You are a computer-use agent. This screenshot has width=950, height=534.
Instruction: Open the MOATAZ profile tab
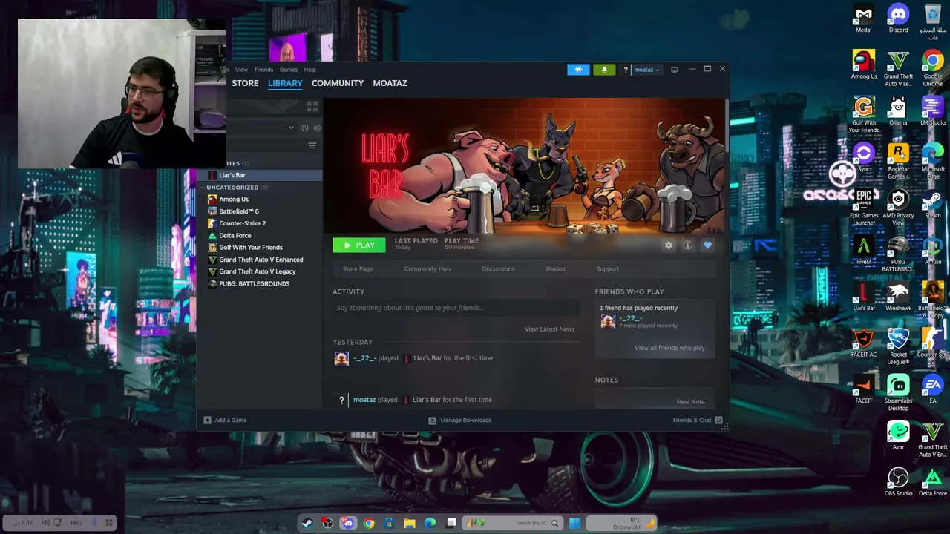390,83
